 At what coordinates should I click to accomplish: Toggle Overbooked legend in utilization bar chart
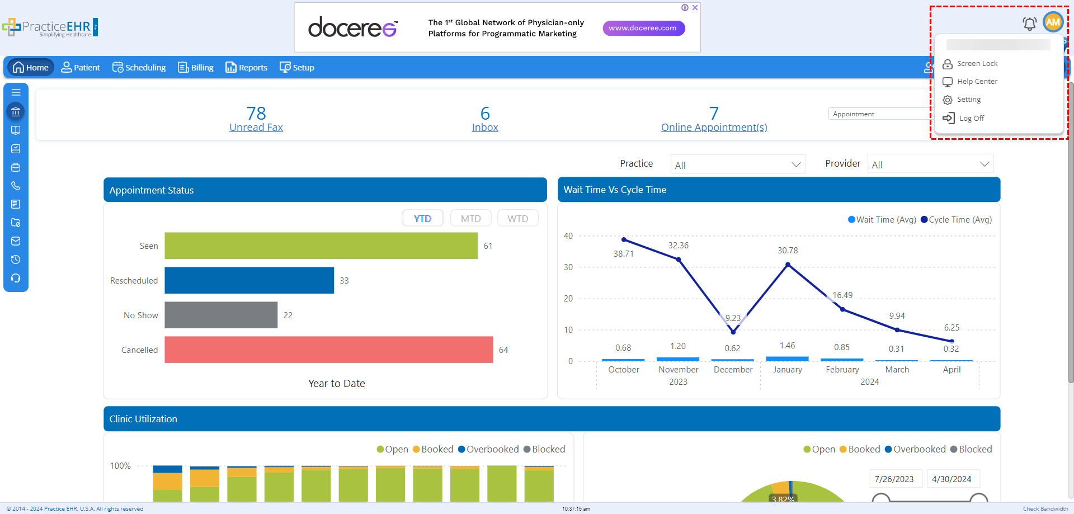tap(488, 449)
